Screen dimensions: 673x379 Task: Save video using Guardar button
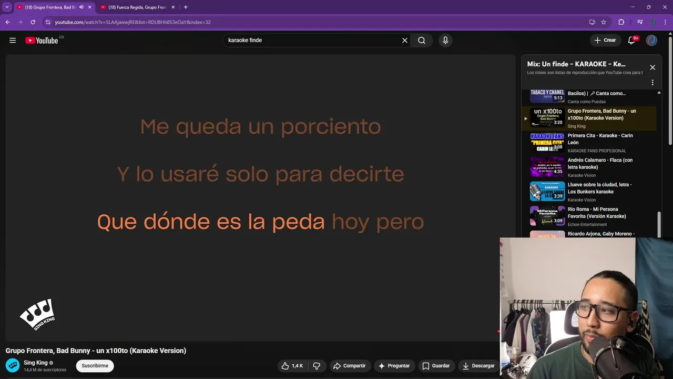(436, 366)
